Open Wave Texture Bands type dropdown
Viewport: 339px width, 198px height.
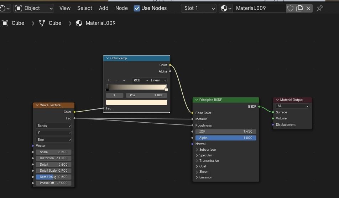point(54,126)
